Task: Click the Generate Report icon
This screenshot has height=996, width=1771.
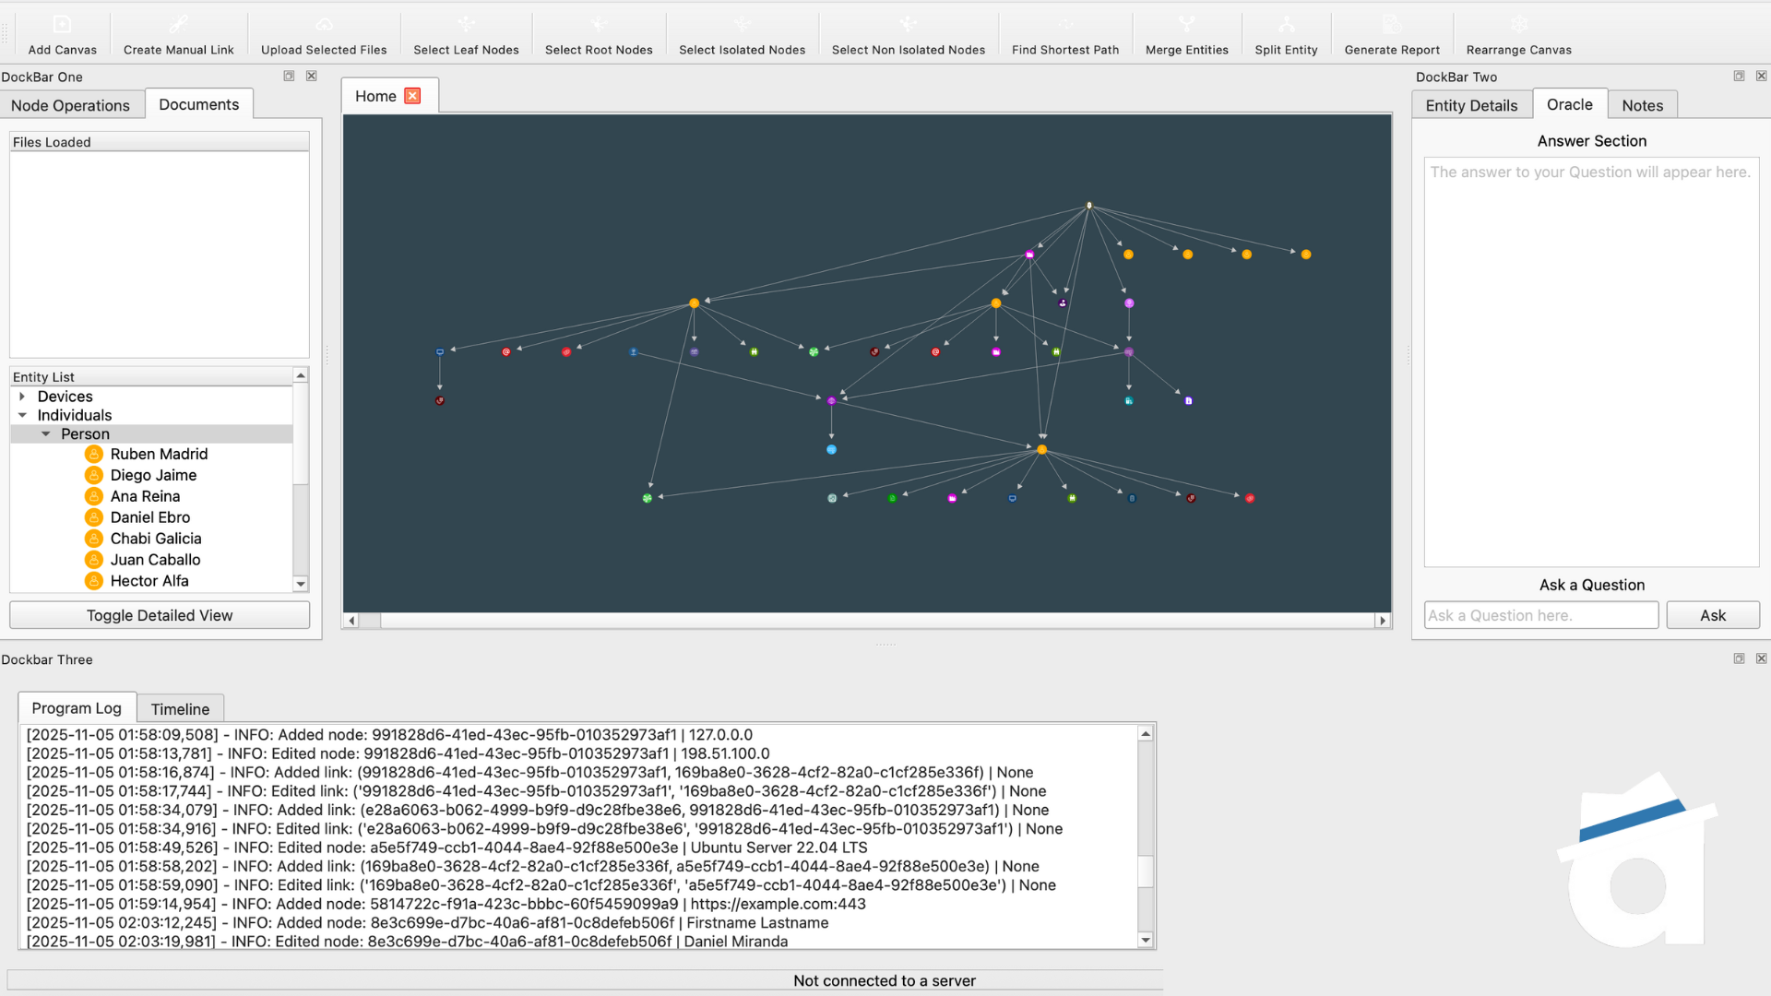Action: (1391, 25)
